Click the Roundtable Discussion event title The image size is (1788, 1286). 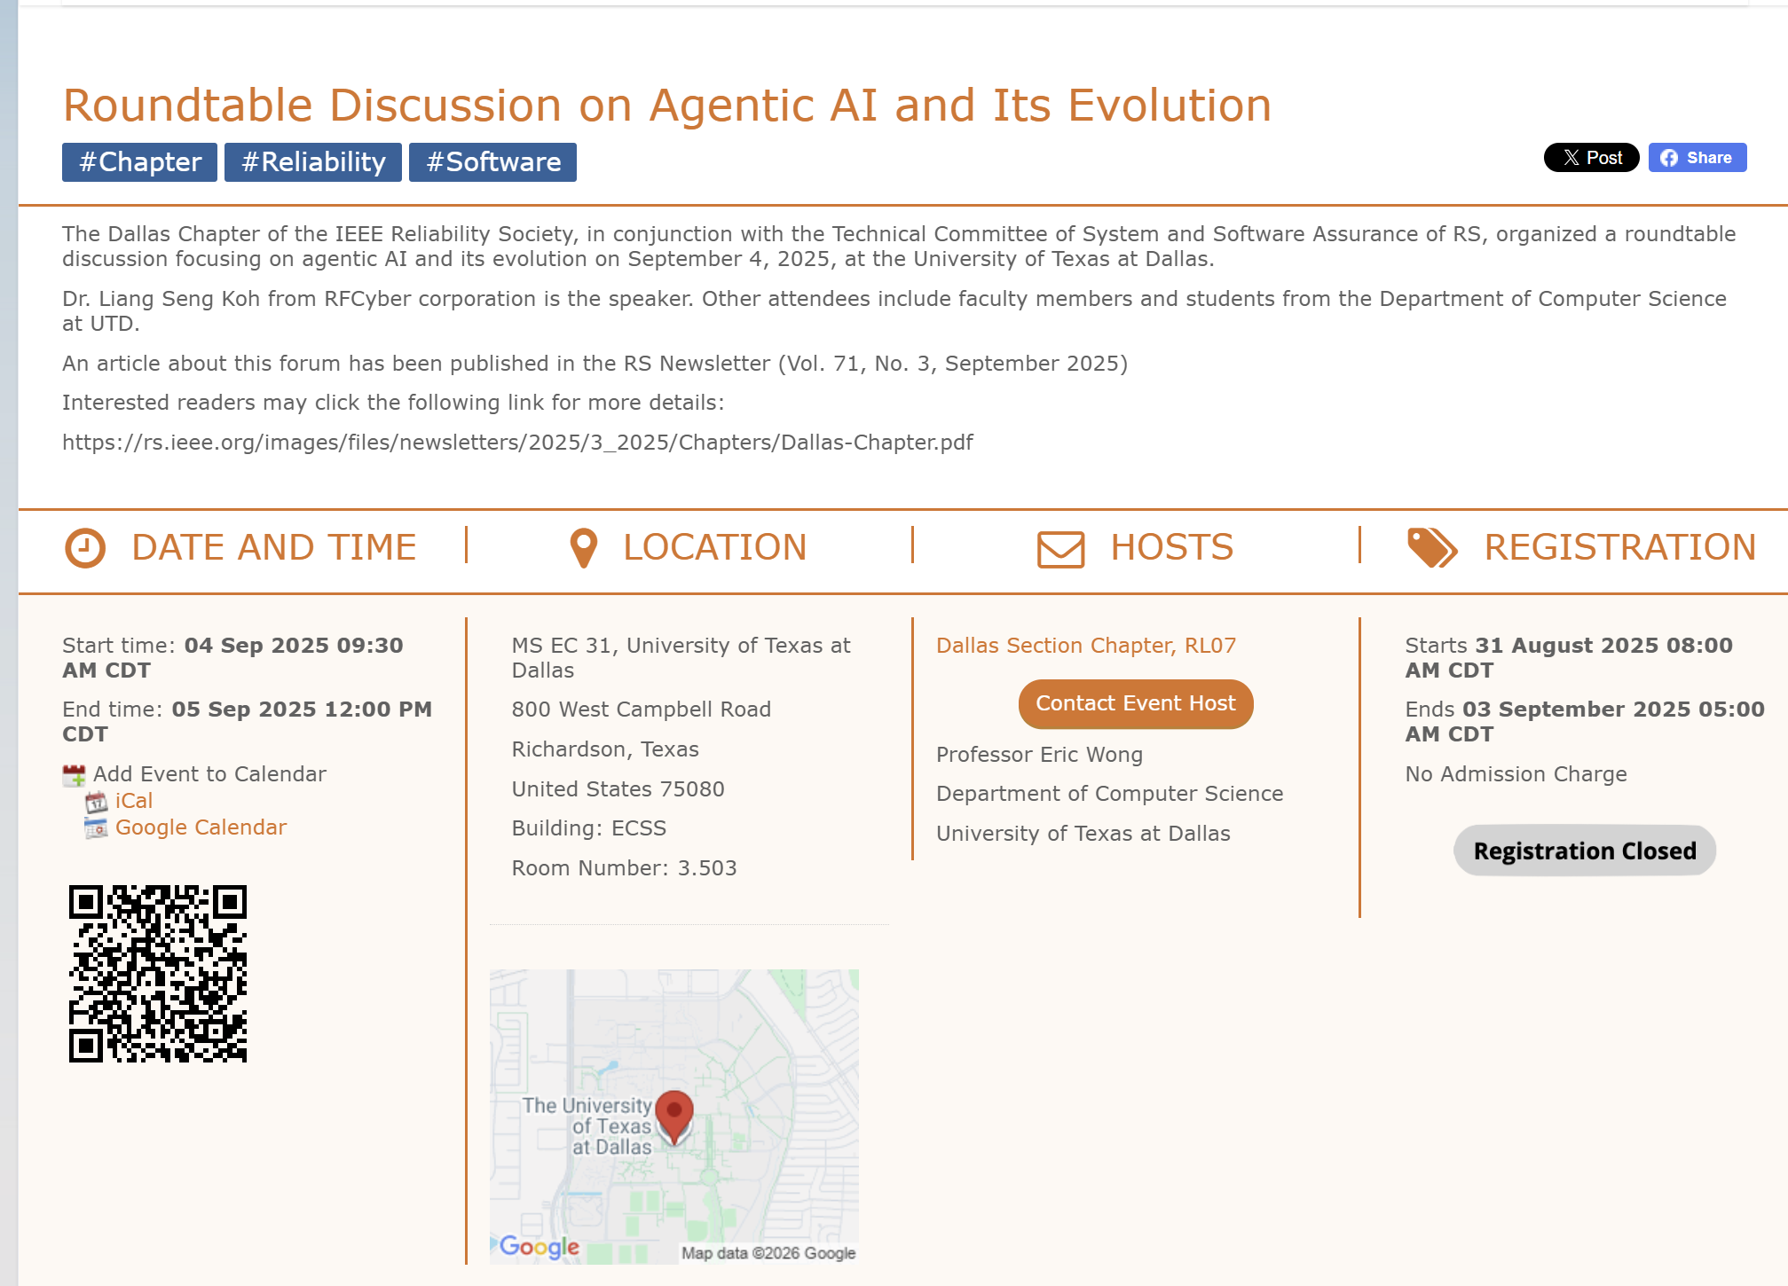point(667,106)
